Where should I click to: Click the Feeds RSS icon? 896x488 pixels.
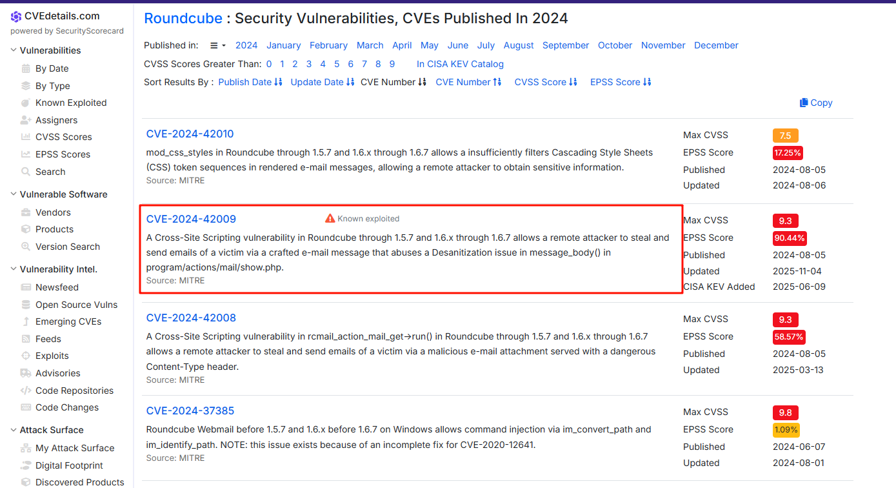26,339
